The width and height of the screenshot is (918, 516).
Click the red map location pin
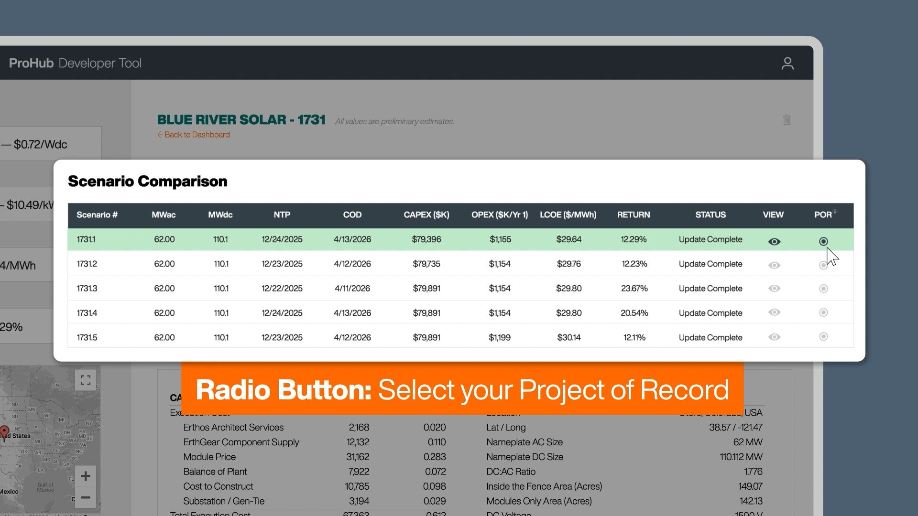[5, 431]
